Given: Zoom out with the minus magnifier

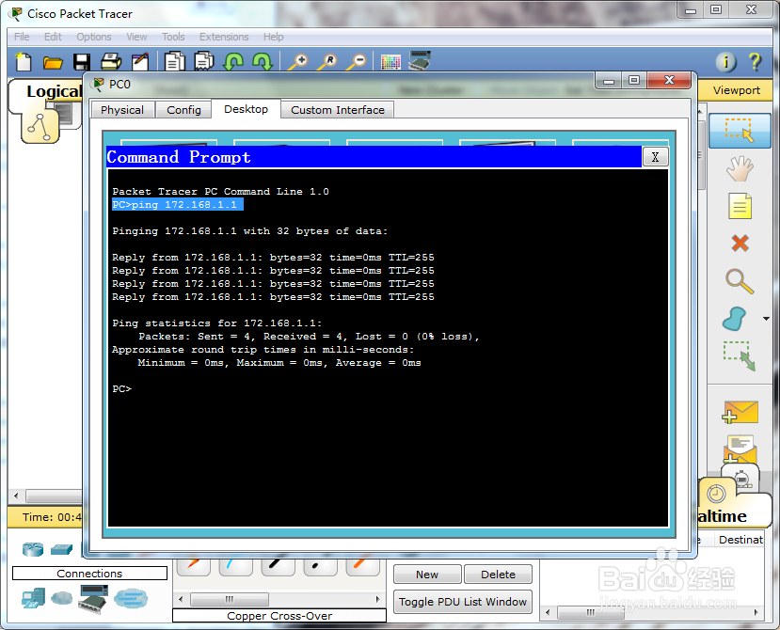Looking at the screenshot, I should click(357, 62).
